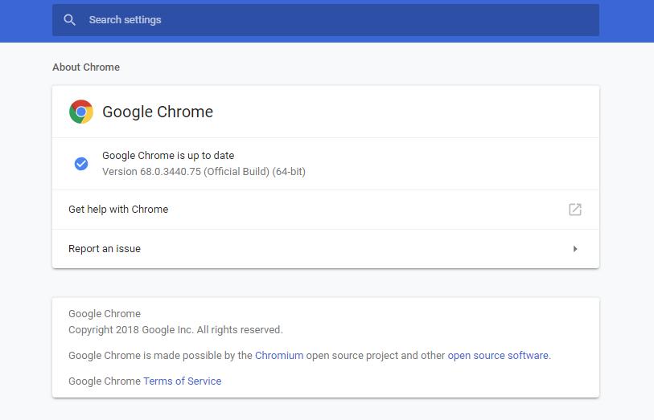Click the Google Chrome logo icon

pyautogui.click(x=80, y=112)
